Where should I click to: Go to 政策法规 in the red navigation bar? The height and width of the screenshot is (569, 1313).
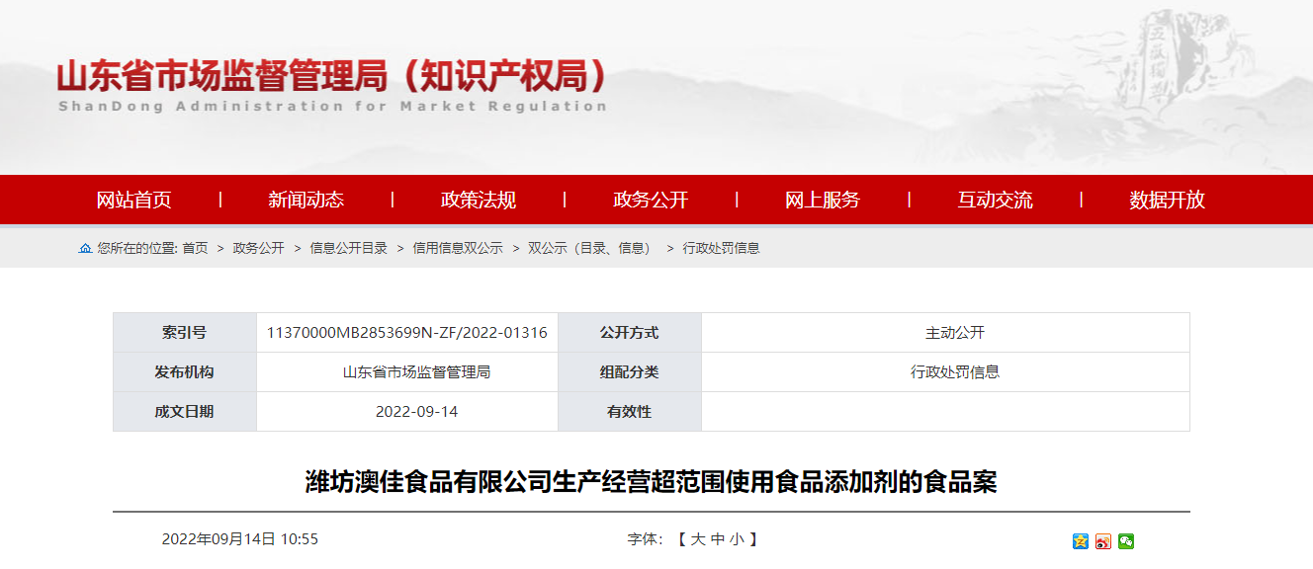pyautogui.click(x=478, y=200)
